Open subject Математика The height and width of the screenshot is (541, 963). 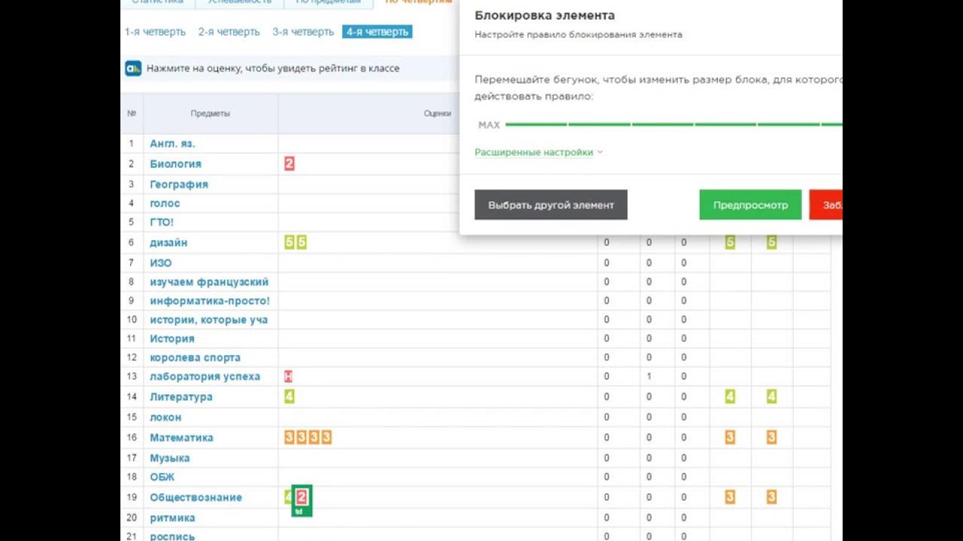(181, 437)
